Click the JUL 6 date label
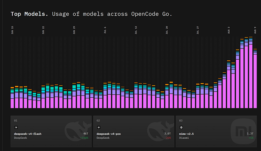Viewport: 261px width, 151px height. tap(105, 30)
